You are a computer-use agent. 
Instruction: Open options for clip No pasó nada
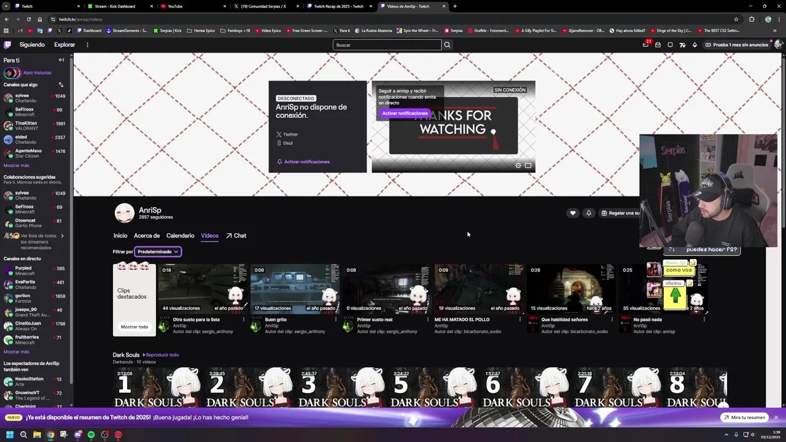click(704, 319)
